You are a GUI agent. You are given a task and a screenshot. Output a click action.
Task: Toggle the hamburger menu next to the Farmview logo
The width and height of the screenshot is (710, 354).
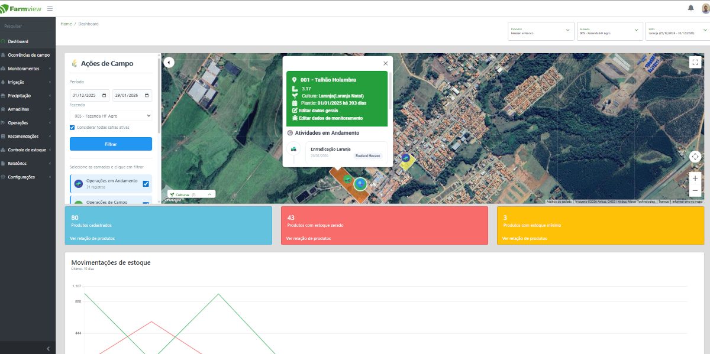(x=50, y=9)
